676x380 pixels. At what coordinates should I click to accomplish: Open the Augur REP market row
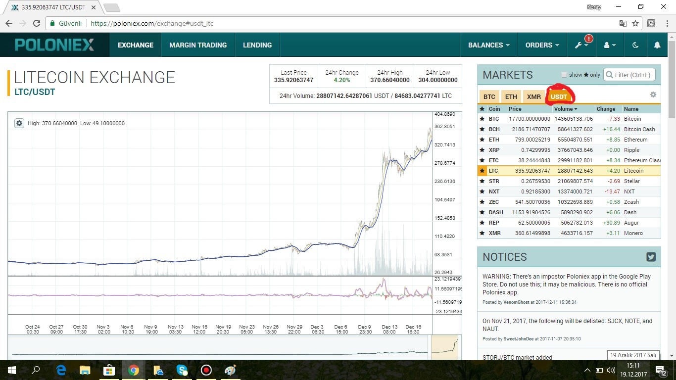tap(569, 223)
